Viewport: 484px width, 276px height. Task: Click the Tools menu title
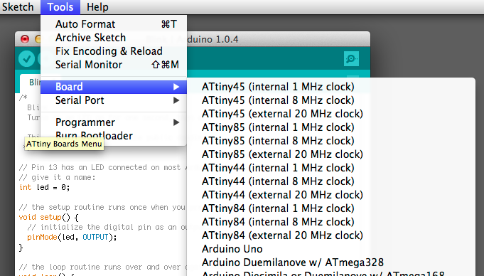pos(60,7)
